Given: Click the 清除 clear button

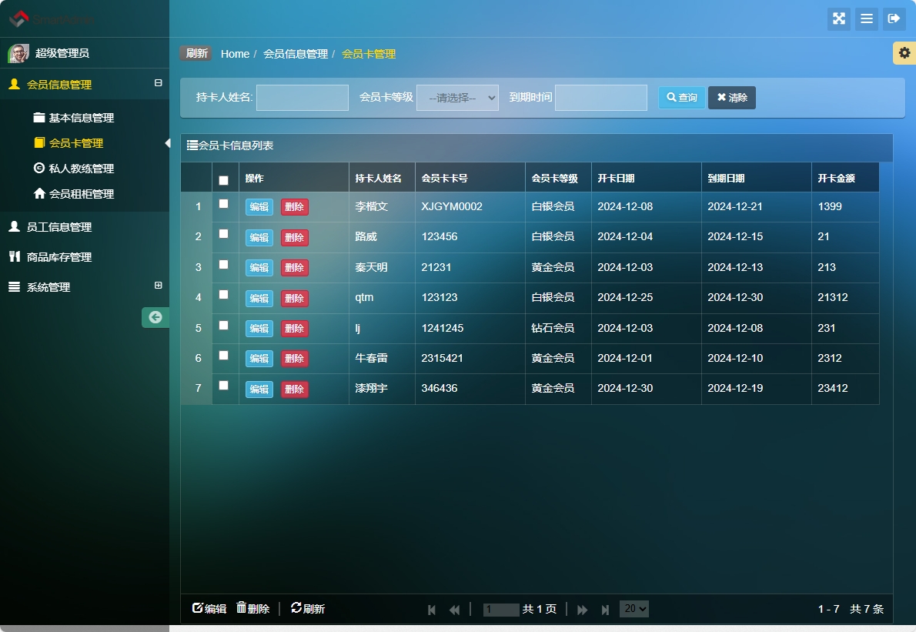Looking at the screenshot, I should coord(732,98).
